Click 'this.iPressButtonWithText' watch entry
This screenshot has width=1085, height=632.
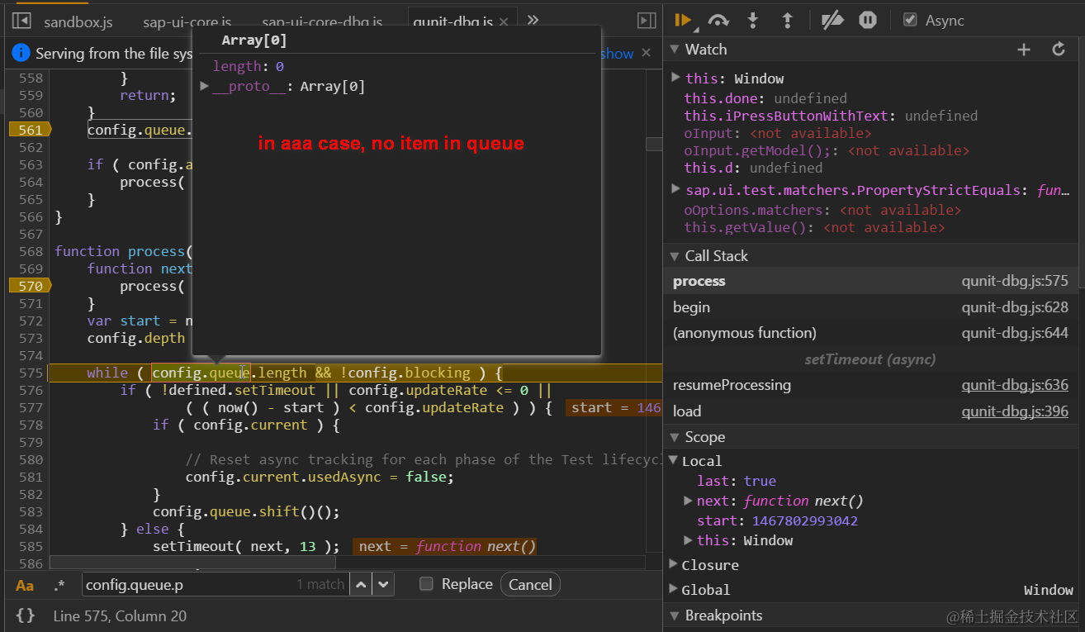831,116
